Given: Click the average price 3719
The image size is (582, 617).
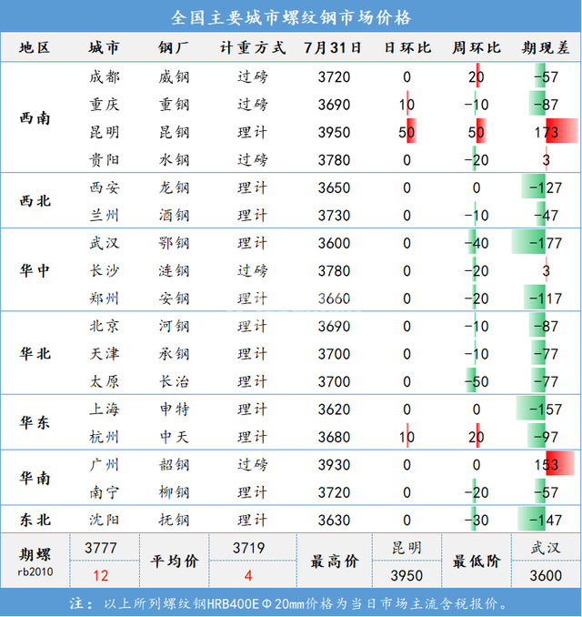Looking at the screenshot, I should click(x=248, y=548).
